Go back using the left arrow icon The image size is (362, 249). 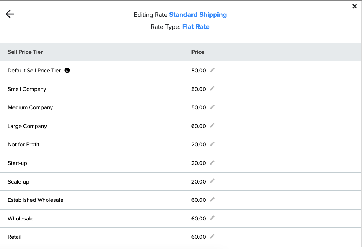[10, 14]
